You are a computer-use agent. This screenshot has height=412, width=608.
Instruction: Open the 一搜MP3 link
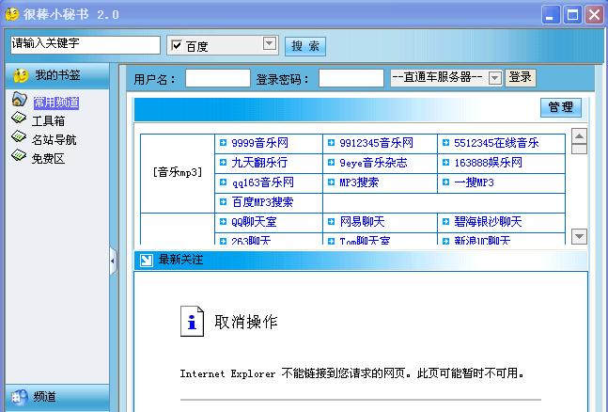point(474,182)
